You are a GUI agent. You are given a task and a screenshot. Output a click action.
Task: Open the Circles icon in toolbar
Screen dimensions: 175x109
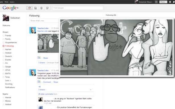pos(47,8)
